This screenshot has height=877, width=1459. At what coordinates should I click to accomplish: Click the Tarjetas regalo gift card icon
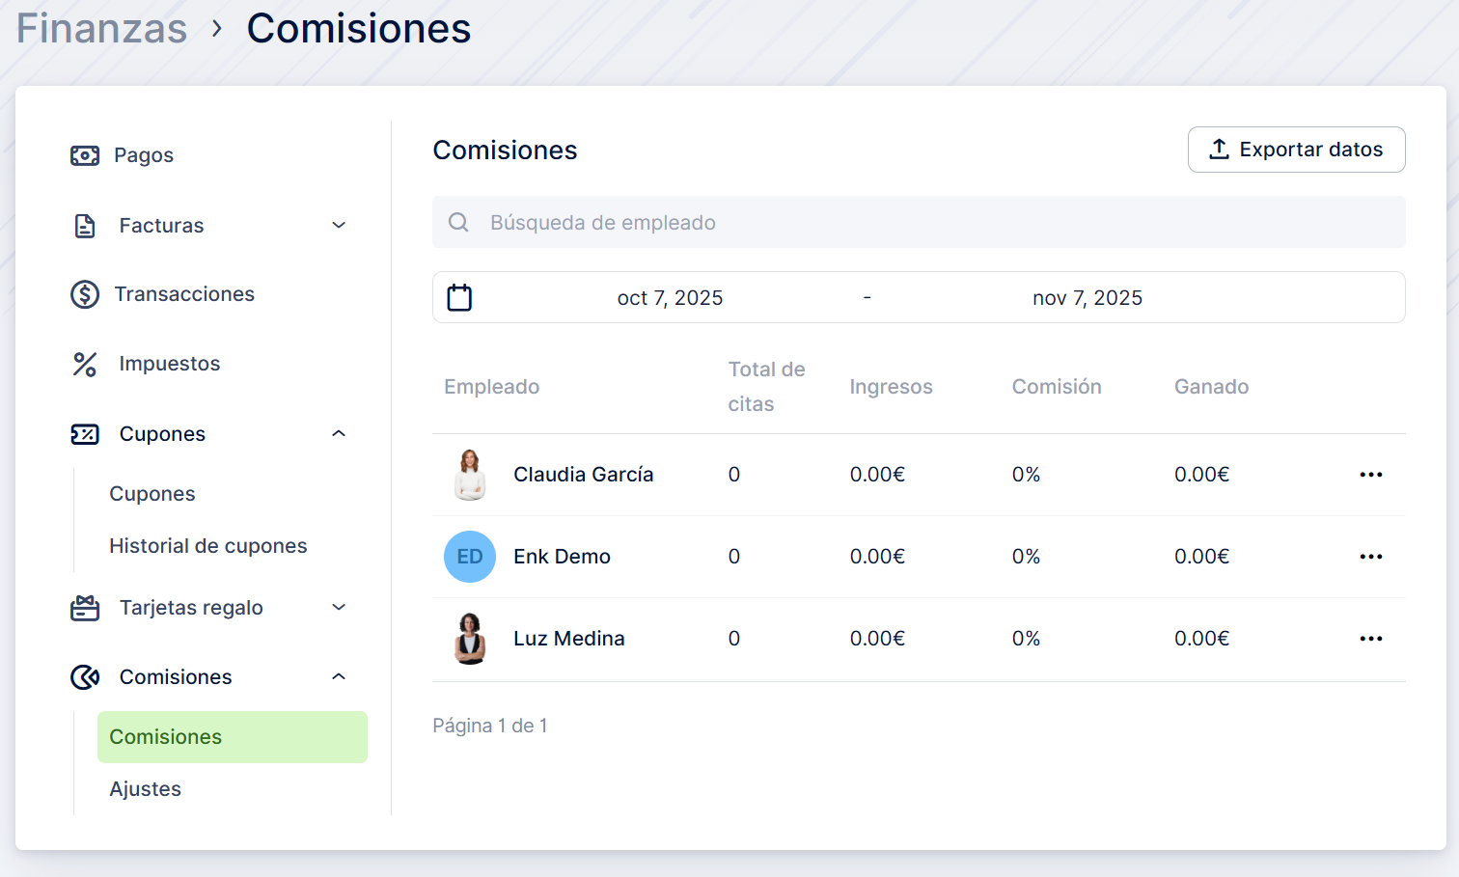85,608
